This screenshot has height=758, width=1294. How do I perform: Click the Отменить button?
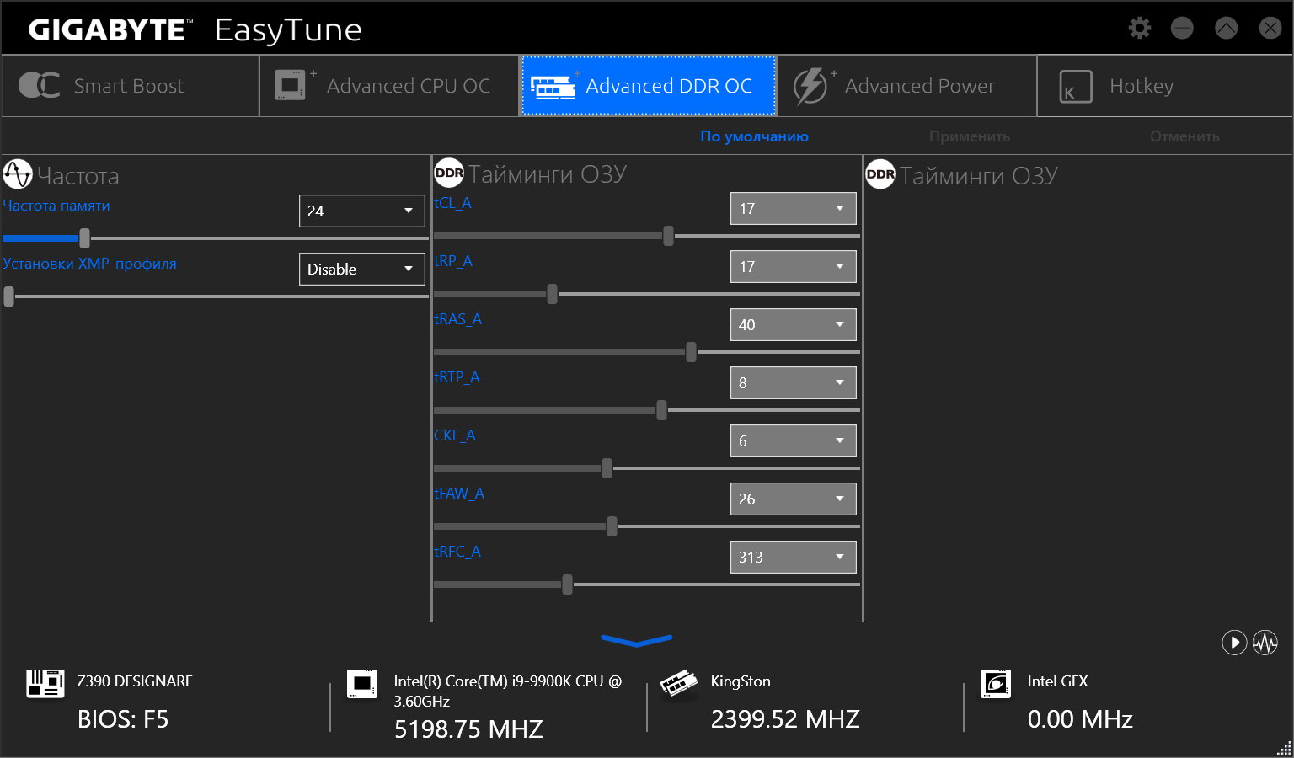[x=1184, y=136]
